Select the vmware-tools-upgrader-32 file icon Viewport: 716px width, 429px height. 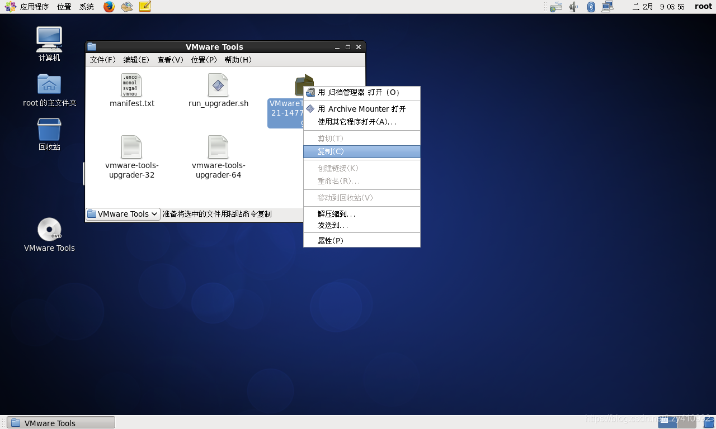click(x=131, y=147)
